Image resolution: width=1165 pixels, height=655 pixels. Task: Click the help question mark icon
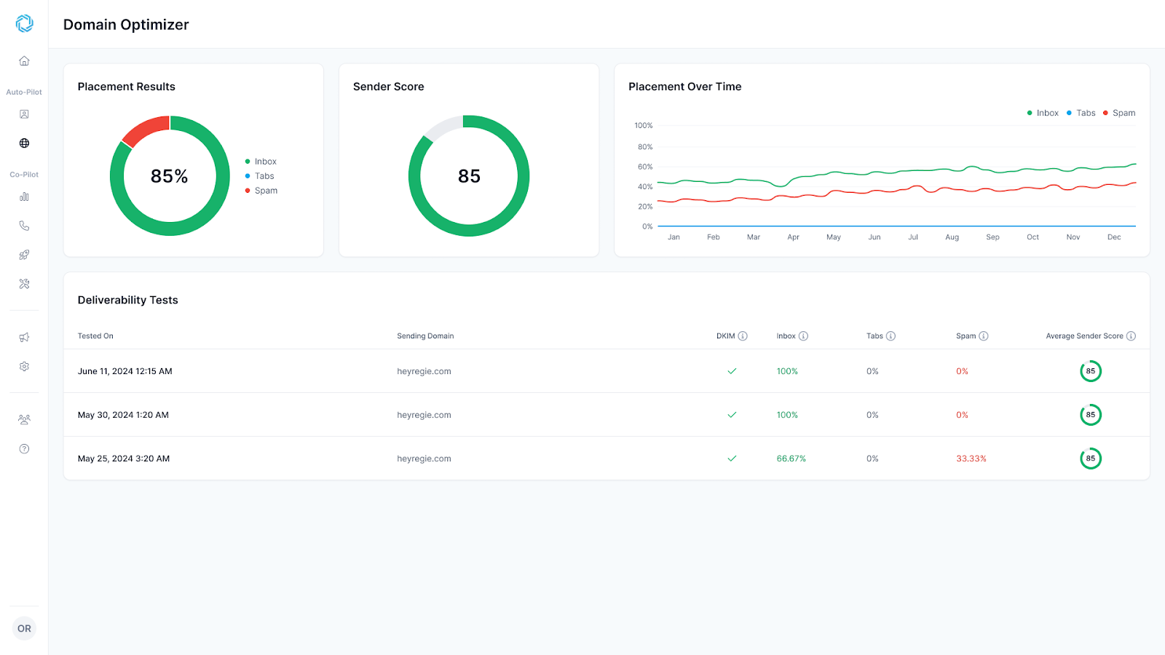pos(24,449)
